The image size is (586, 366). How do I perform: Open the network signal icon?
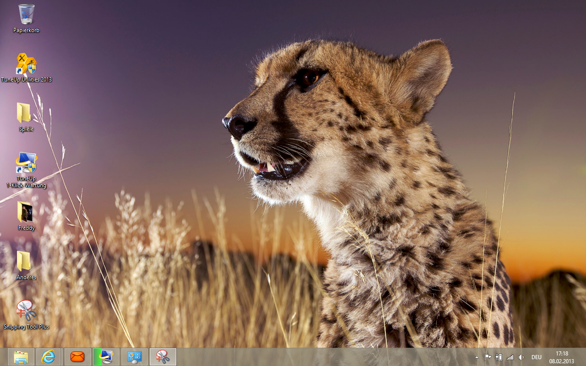coord(510,357)
